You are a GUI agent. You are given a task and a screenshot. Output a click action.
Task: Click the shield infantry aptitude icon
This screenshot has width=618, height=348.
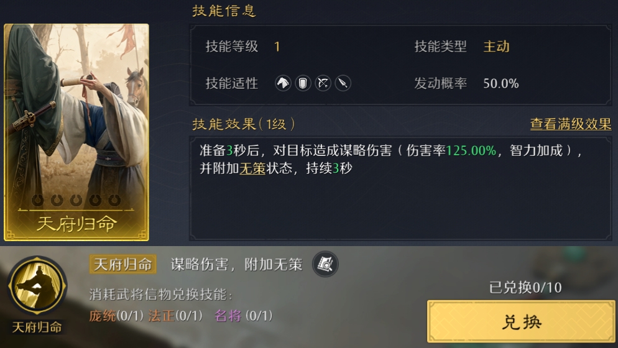coord(303,83)
